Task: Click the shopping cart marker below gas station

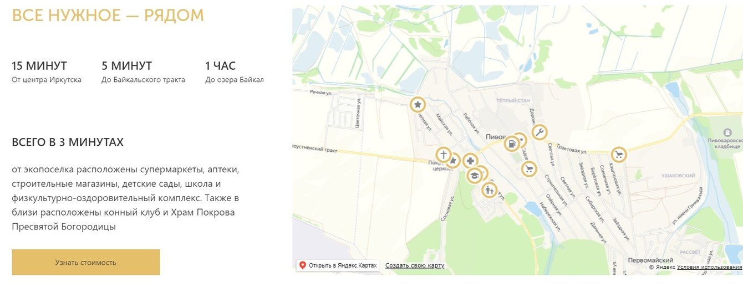Action: point(529,168)
